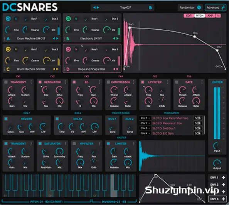
Task: Click the Randomiser dice icon
Action: [x=199, y=7]
